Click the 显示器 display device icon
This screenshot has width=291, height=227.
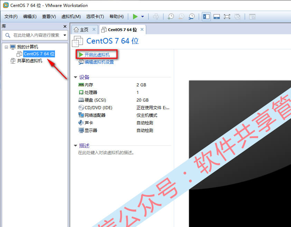point(81,130)
